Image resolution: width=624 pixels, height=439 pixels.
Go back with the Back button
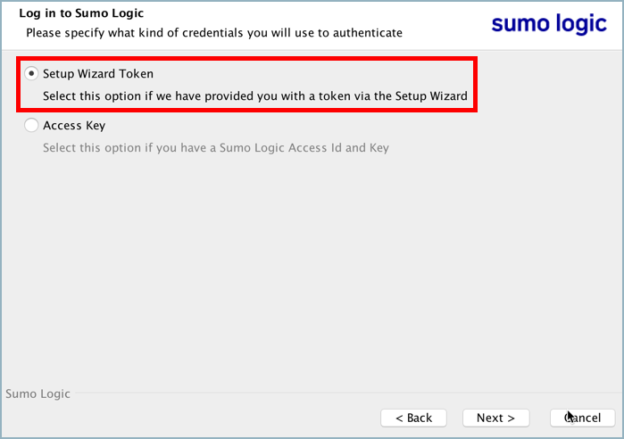(413, 418)
